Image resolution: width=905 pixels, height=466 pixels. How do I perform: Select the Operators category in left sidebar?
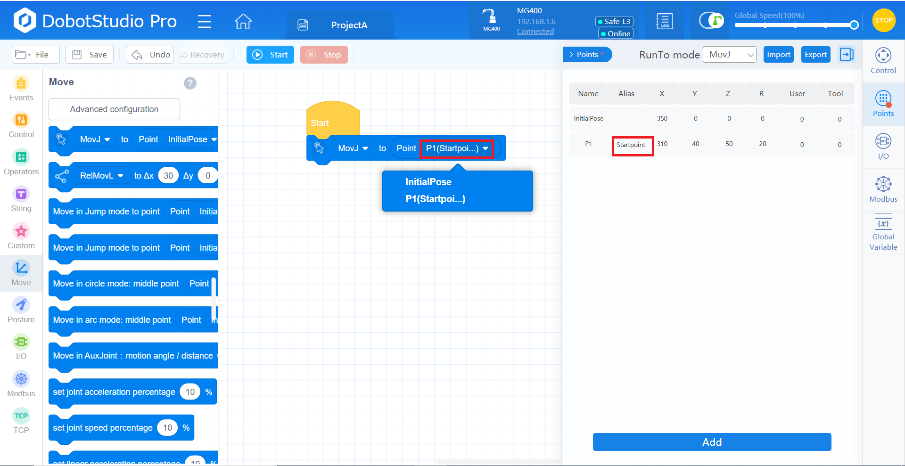pos(21,163)
